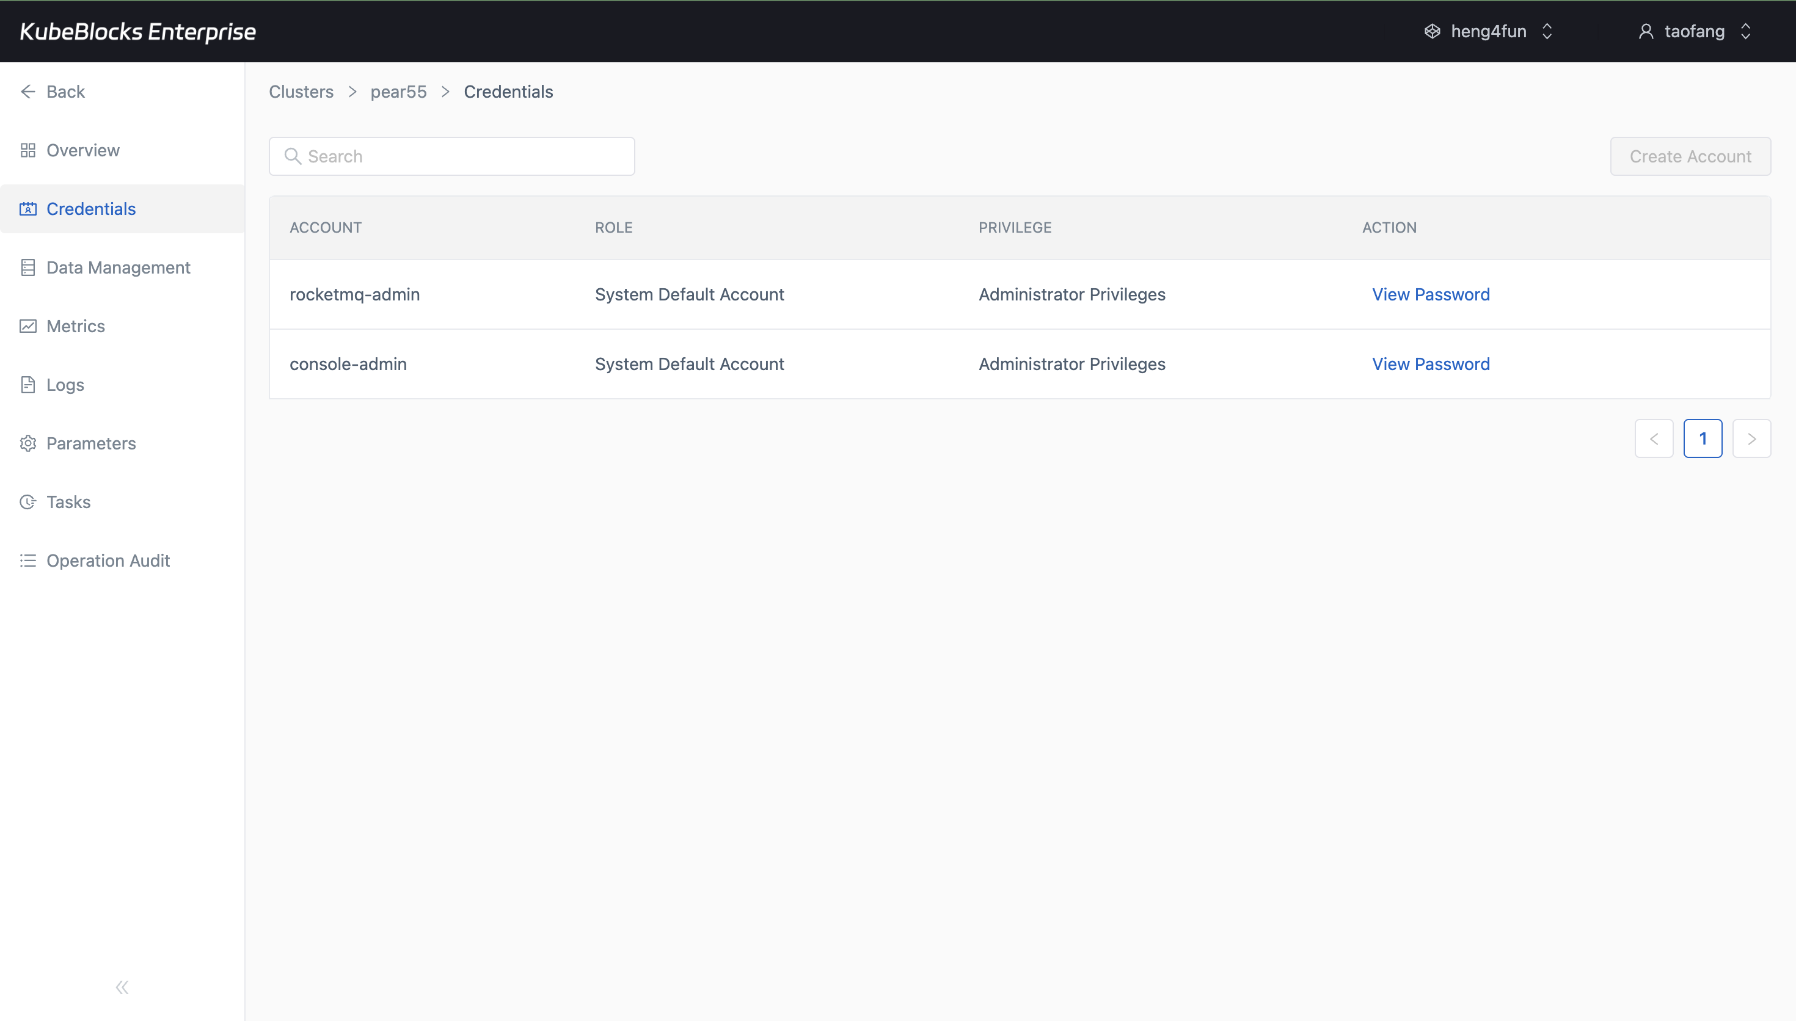Click the Tasks clock icon
Viewport: 1796px width, 1021px height.
tap(28, 501)
